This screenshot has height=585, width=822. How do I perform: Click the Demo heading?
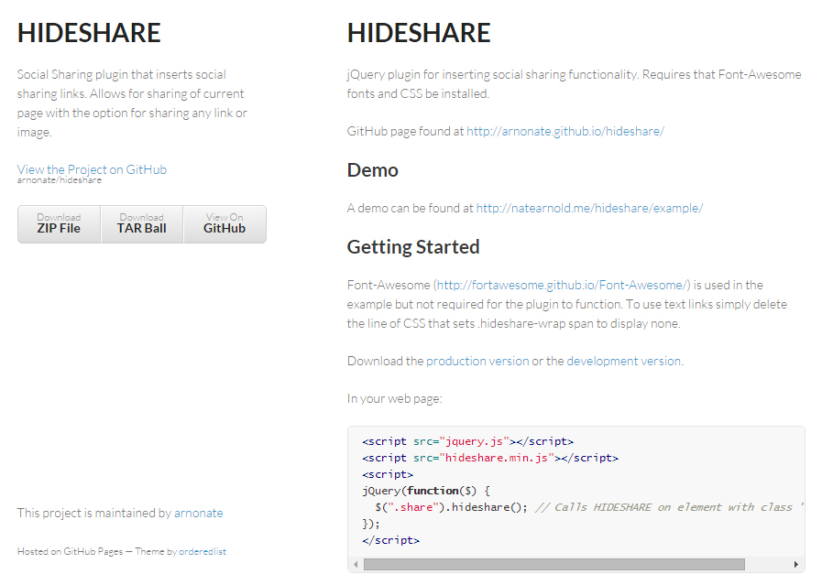click(373, 170)
